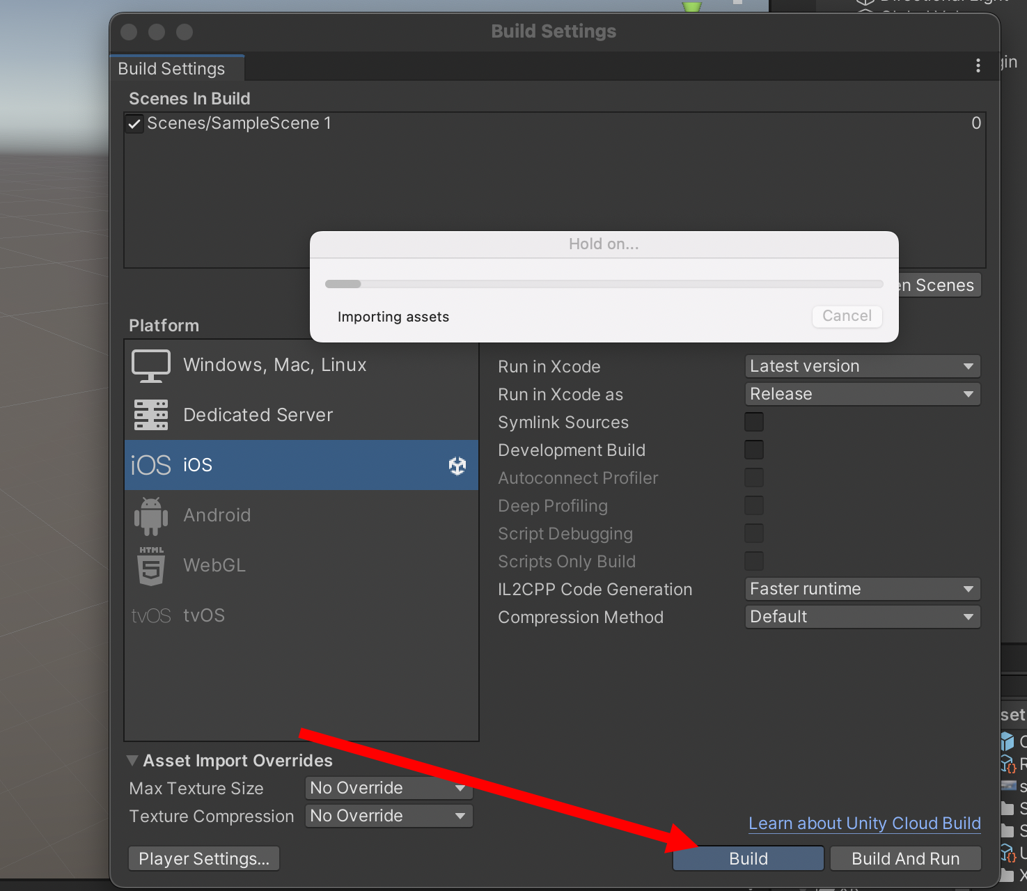The image size is (1027, 891).
Task: Open the Texture Compression dropdown
Action: click(389, 816)
